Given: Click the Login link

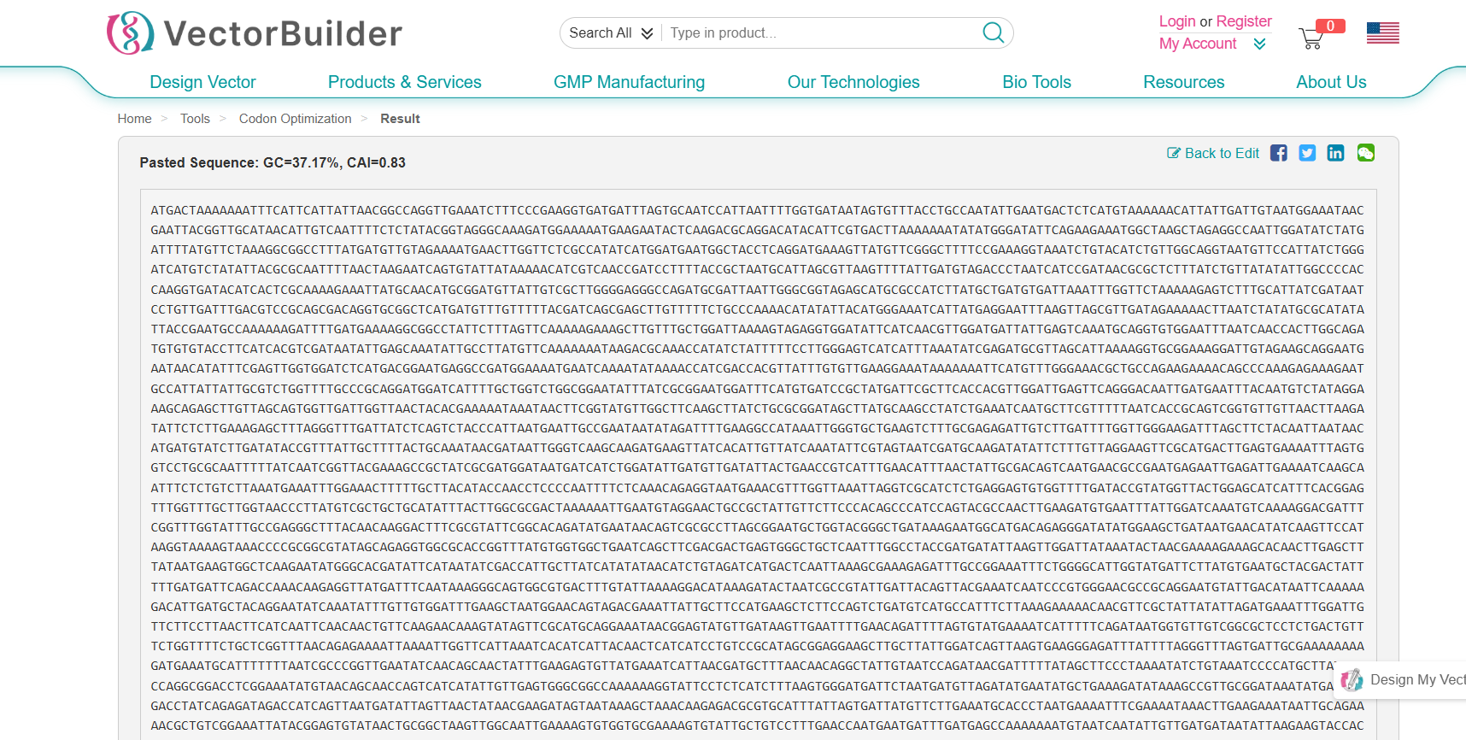Looking at the screenshot, I should pyautogui.click(x=1176, y=21).
